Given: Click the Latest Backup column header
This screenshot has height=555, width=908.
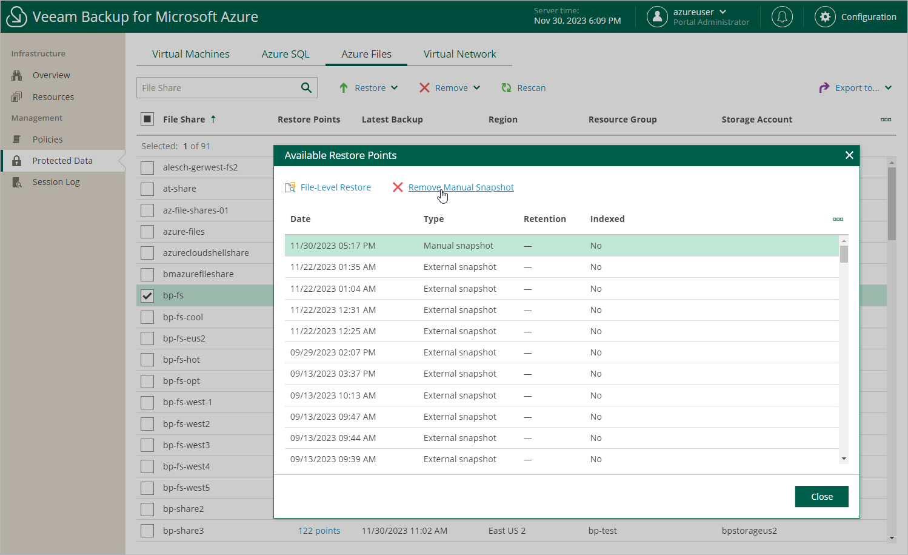Looking at the screenshot, I should tap(392, 119).
